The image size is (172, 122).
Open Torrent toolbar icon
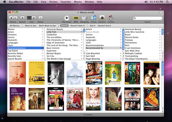[111, 18]
